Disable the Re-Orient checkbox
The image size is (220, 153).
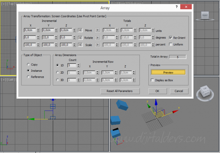point(170,37)
